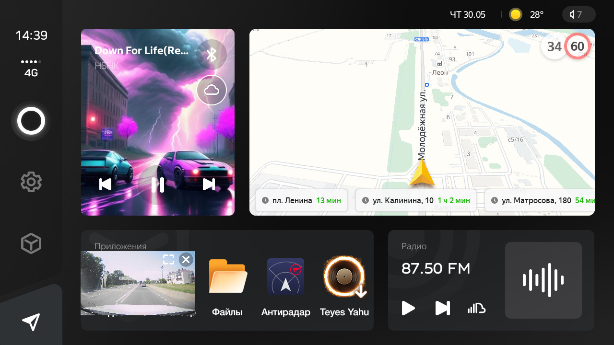Tap the song title Down For Life
The width and height of the screenshot is (614, 345).
click(x=142, y=50)
